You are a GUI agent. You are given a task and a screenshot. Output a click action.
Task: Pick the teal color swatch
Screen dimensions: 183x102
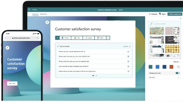pos(150,67)
